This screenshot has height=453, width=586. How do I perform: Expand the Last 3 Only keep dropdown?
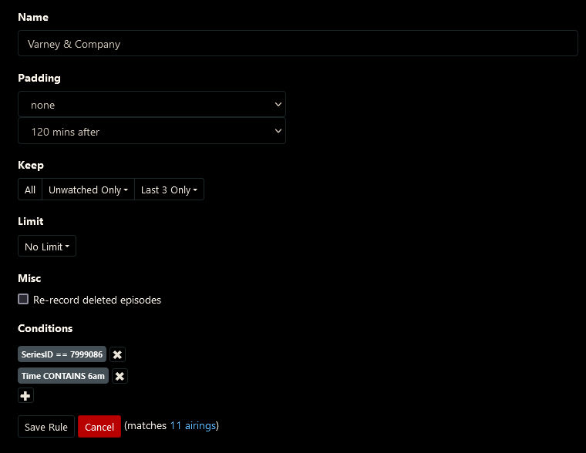tap(170, 190)
